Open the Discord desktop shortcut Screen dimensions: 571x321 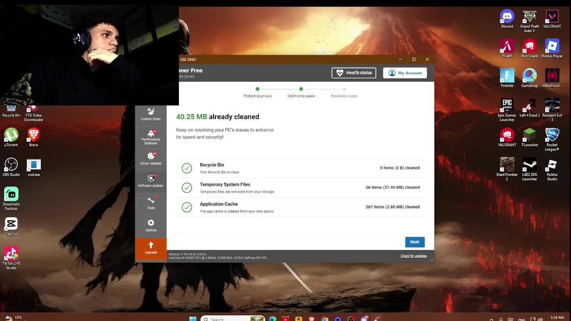coord(507,20)
